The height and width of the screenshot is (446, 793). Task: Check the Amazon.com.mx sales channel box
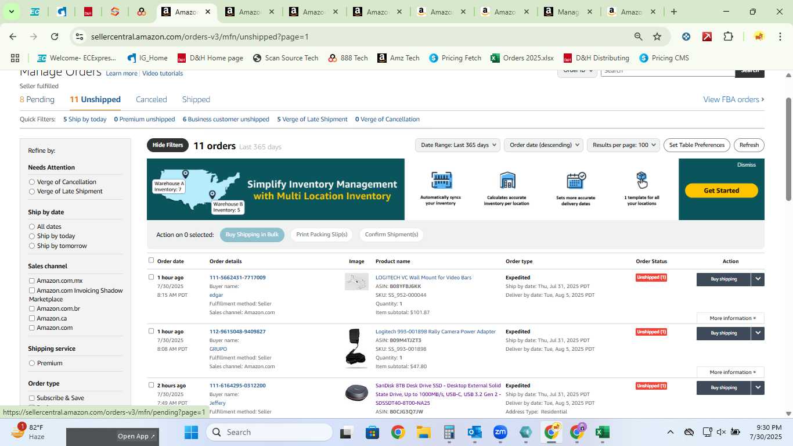[x=32, y=280]
